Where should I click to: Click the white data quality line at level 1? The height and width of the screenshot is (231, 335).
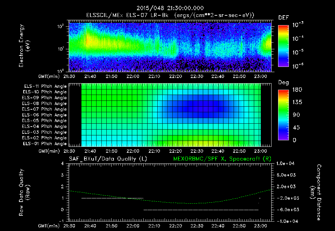[x=112, y=198]
